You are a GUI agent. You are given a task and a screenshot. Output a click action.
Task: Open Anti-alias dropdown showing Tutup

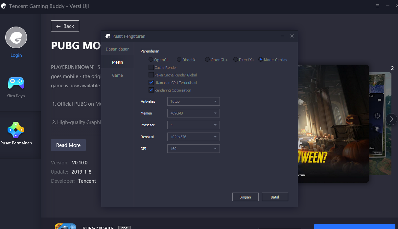point(193,101)
